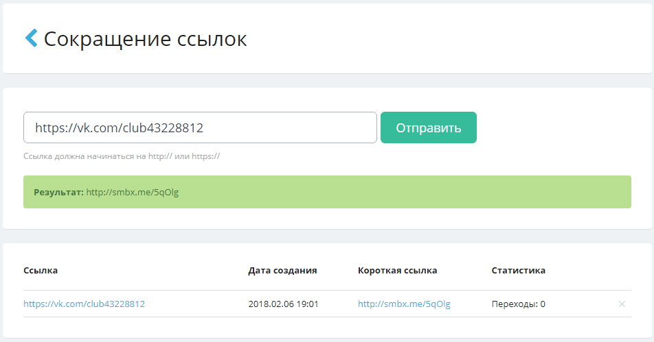Select the Статистика column header
Viewport: 654px width, 342px height.
(x=518, y=270)
